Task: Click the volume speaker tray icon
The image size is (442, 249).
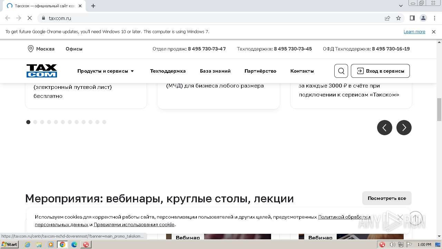Action: click(393, 245)
